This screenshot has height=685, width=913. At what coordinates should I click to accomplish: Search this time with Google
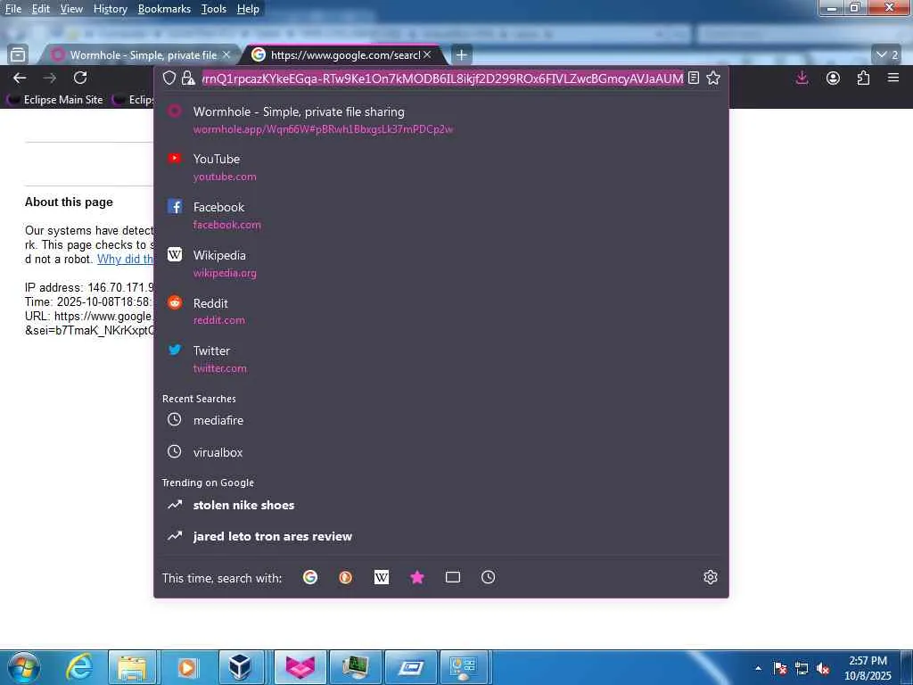coord(310,577)
